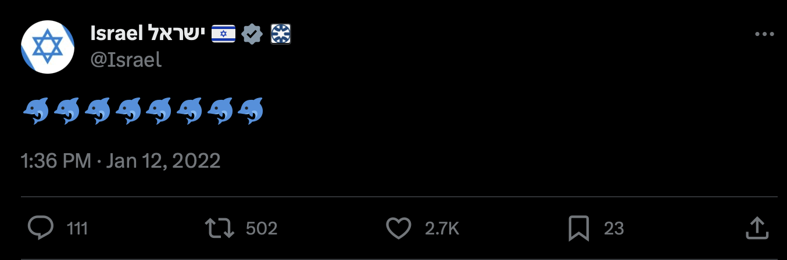The image size is (787, 260).
Task: Click the 23 bookmarks count
Action: click(614, 229)
